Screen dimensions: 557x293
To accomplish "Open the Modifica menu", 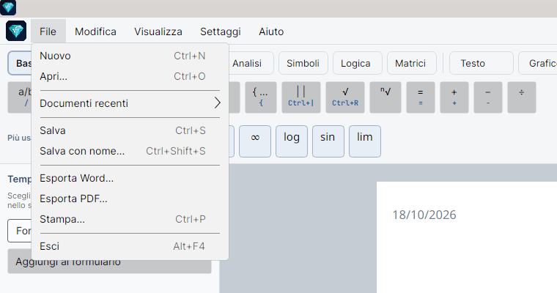I will [x=95, y=31].
